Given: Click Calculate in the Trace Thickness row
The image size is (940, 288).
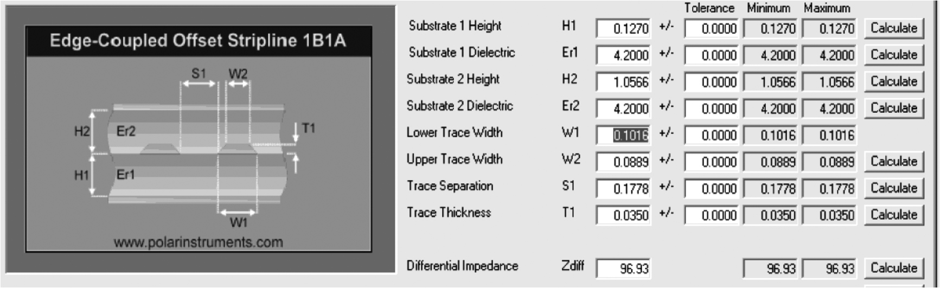Looking at the screenshot, I should coord(893,215).
